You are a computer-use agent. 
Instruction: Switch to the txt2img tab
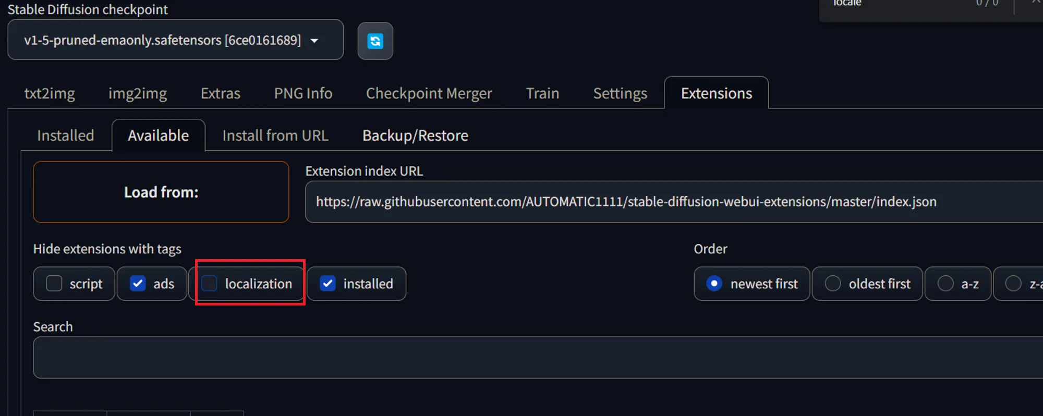click(50, 93)
